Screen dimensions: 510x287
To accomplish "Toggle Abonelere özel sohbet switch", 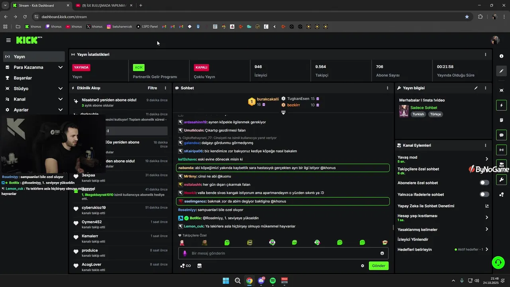I will (x=484, y=183).
